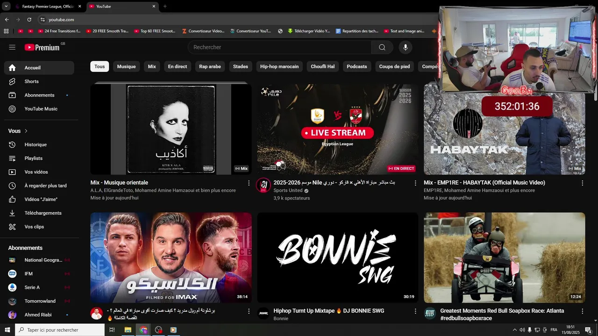This screenshot has width=598, height=336.
Task: Open Téléchargements in the sidebar
Action: (x=39, y=213)
